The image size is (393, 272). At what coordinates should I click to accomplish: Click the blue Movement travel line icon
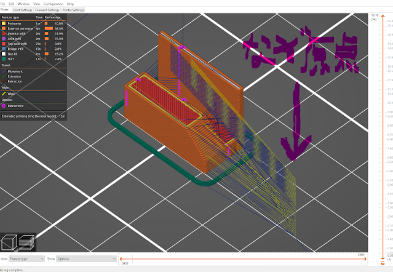pyautogui.click(x=4, y=71)
